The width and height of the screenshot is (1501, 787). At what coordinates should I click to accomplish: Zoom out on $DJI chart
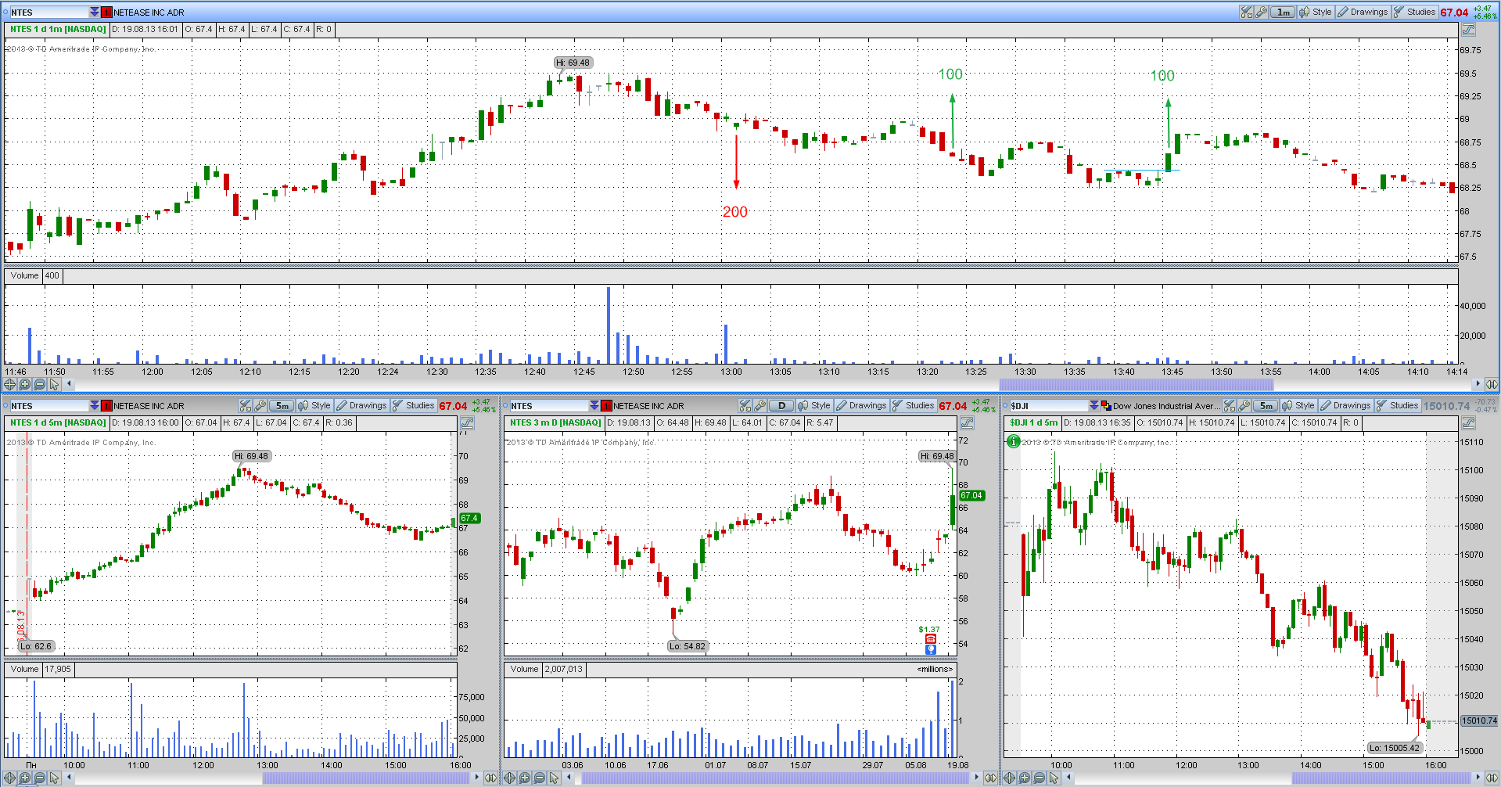[1039, 778]
